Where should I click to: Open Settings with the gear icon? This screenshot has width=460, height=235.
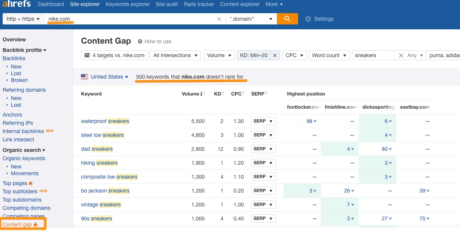308,19
